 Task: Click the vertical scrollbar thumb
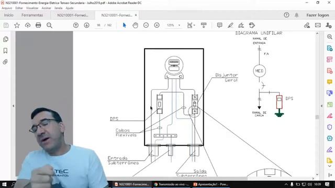pyautogui.click(x=317, y=117)
